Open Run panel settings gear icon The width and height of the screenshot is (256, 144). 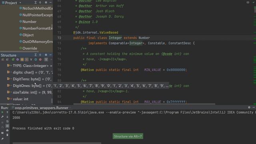(249, 107)
